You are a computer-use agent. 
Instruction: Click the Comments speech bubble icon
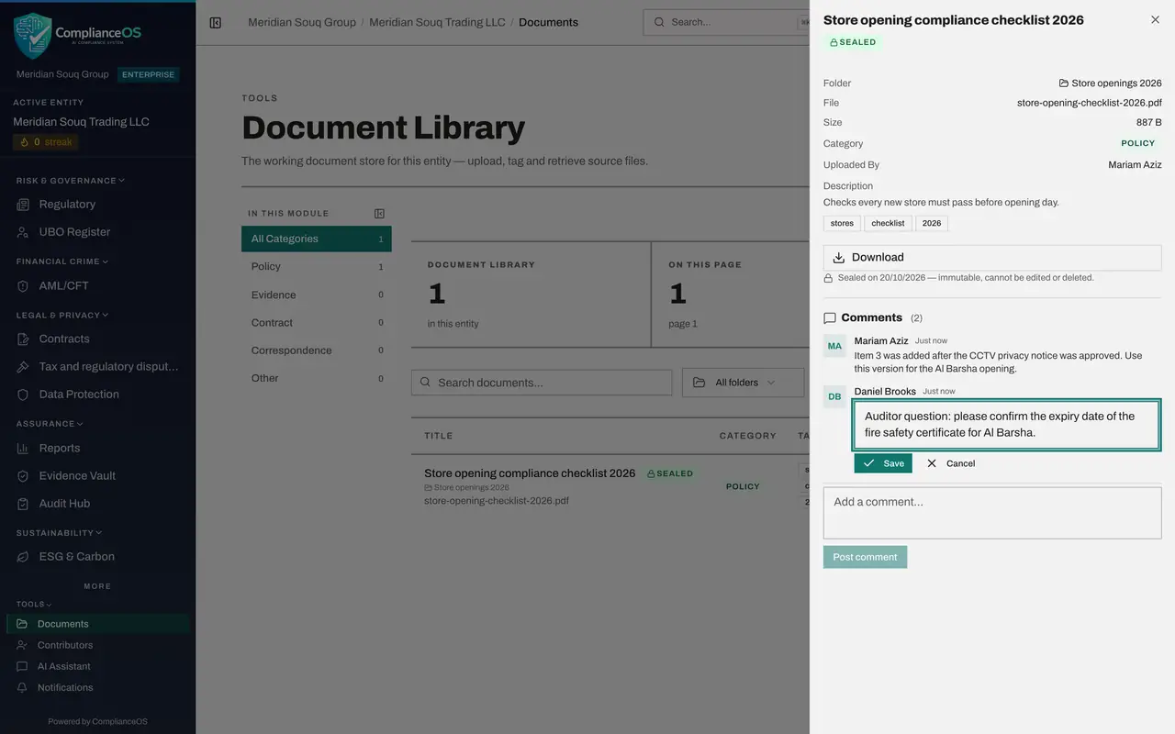click(x=830, y=318)
